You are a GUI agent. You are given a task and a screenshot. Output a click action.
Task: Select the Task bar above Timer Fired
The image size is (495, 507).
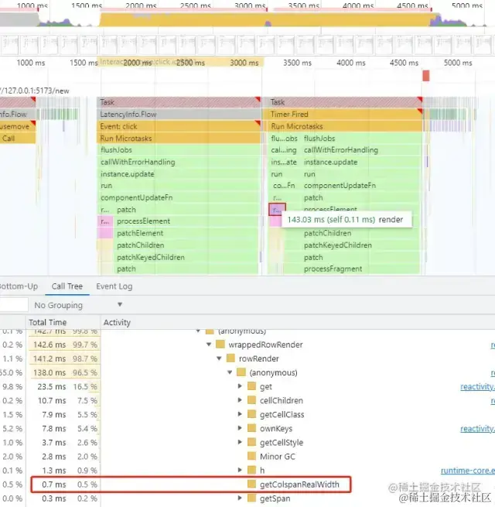[x=345, y=102]
